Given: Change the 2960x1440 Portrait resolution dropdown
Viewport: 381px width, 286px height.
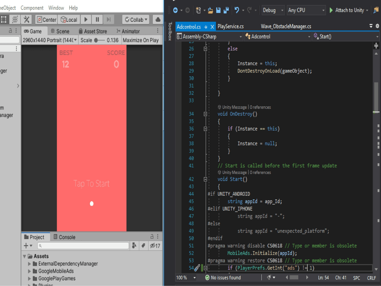Looking at the screenshot, I should point(50,40).
